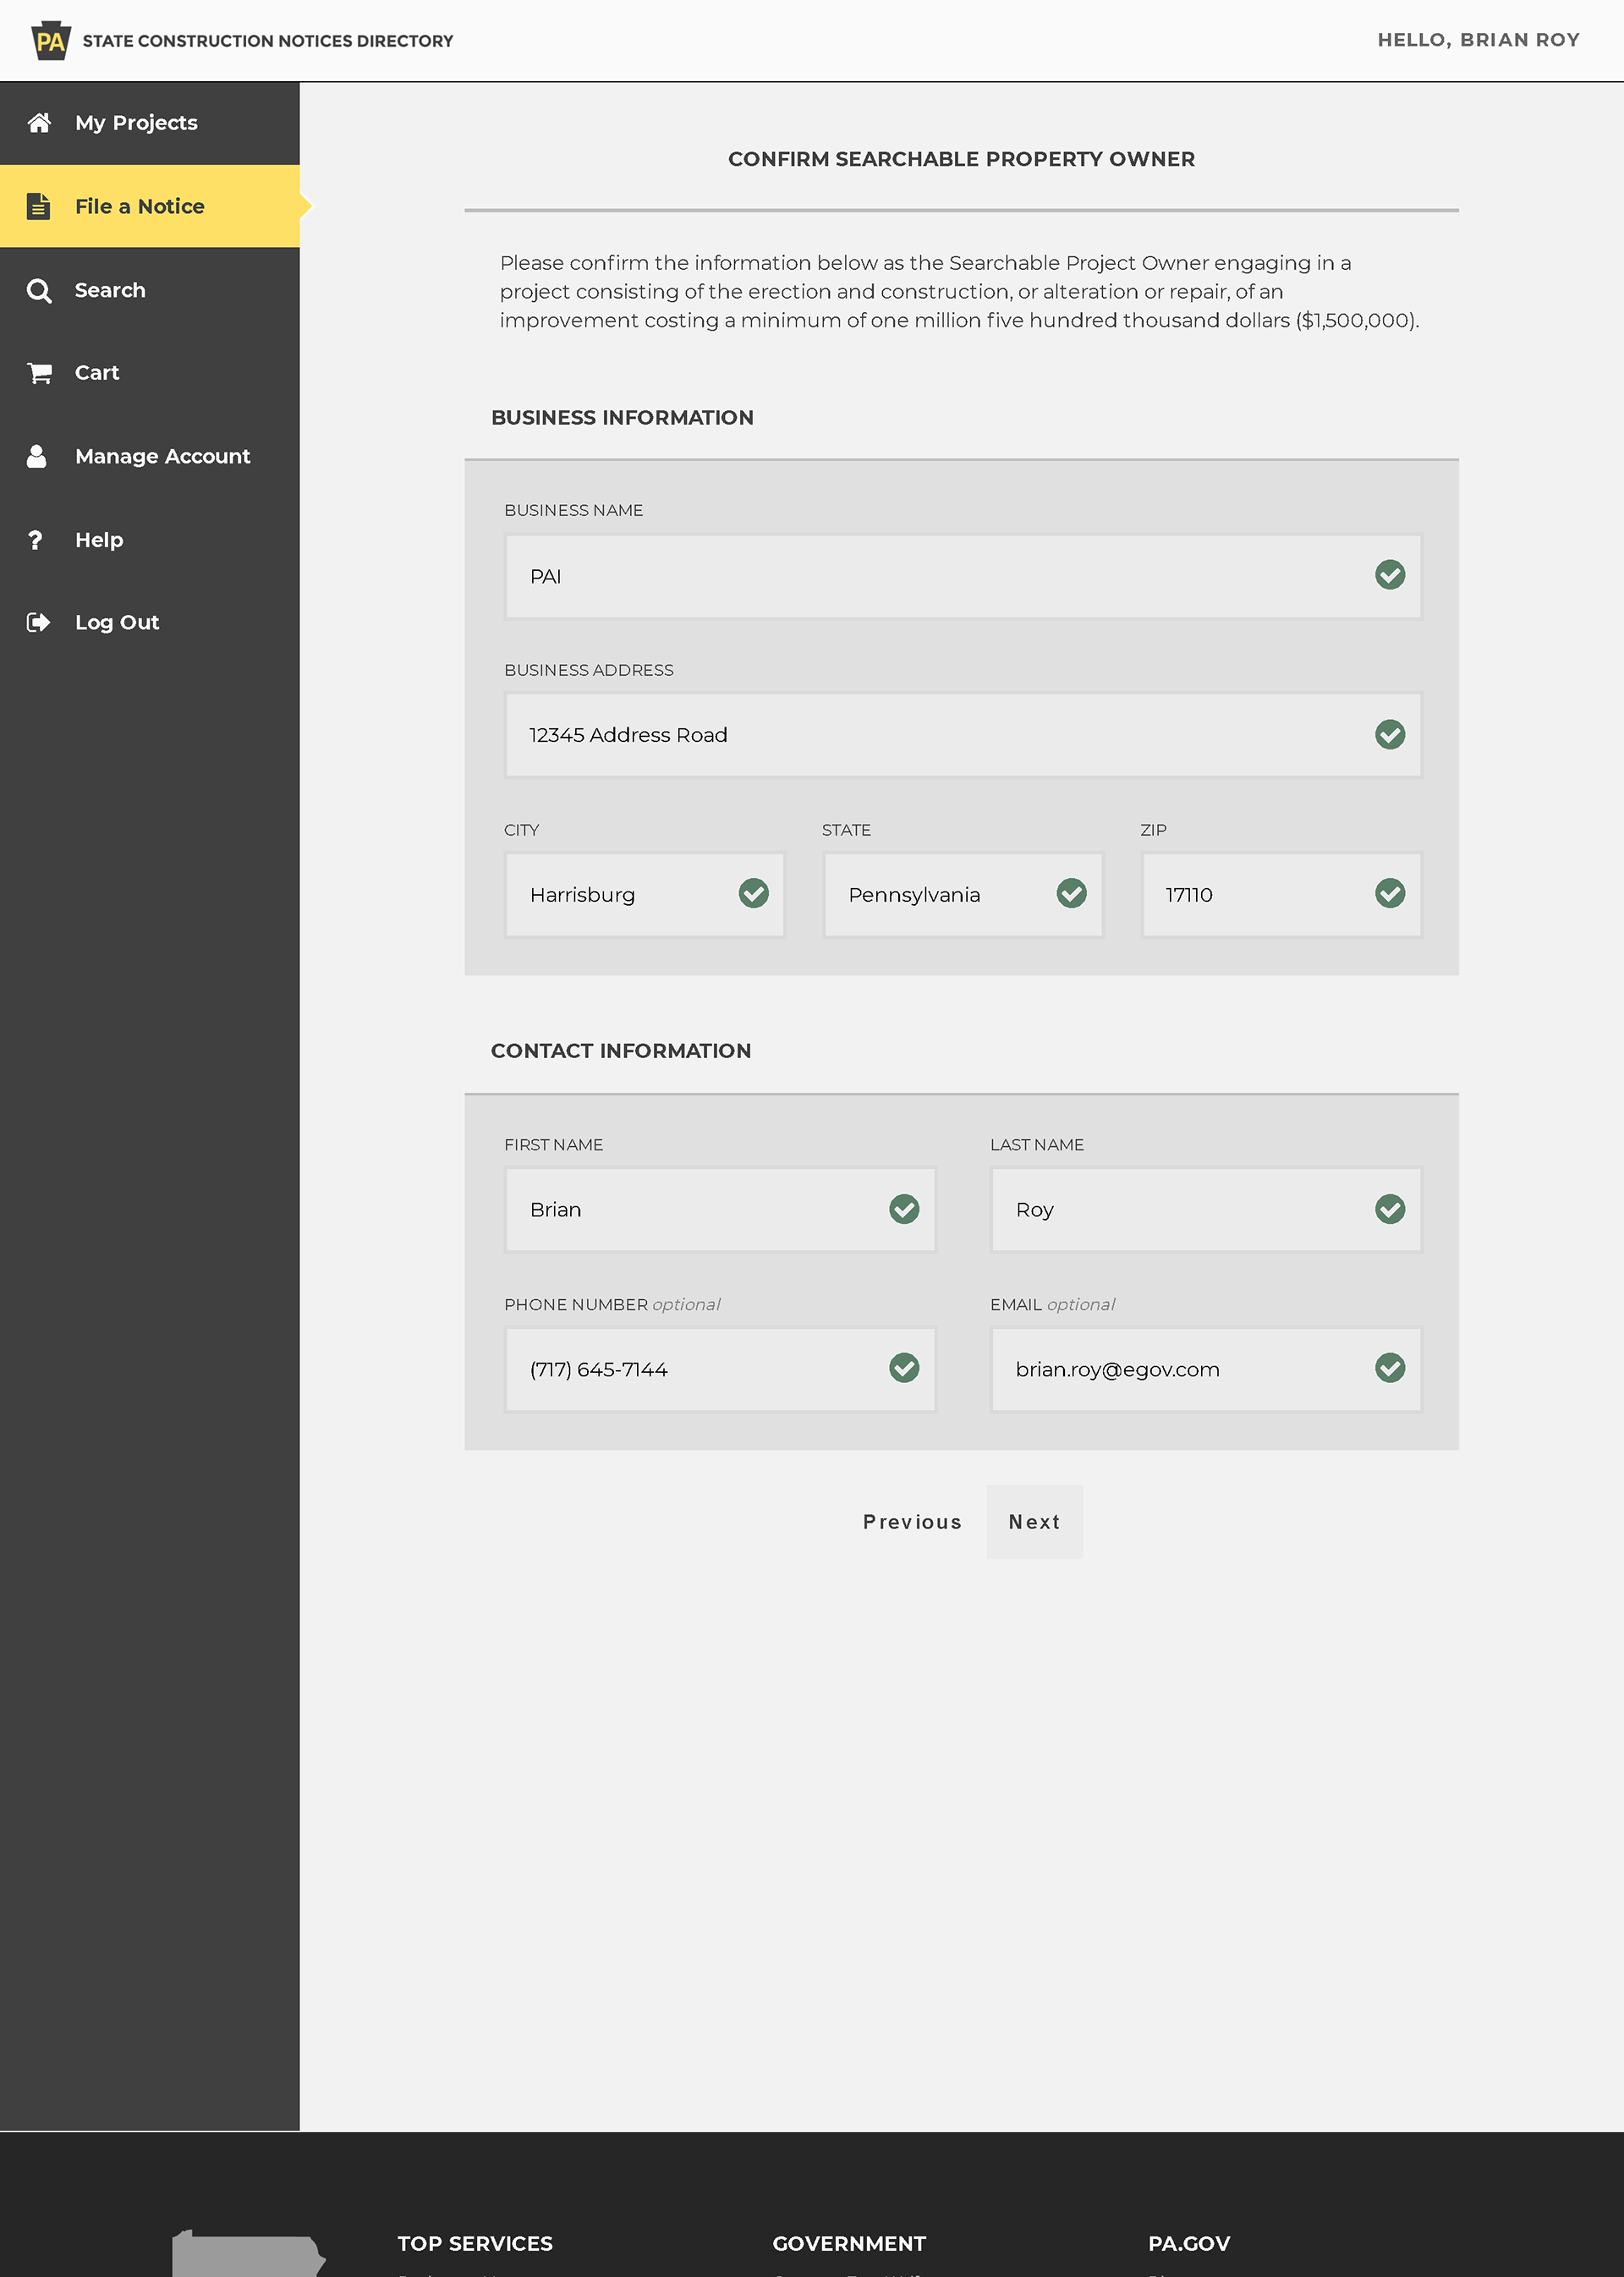Click the Log Out arrow icon
Image resolution: width=1624 pixels, height=2277 pixels.
tap(38, 622)
